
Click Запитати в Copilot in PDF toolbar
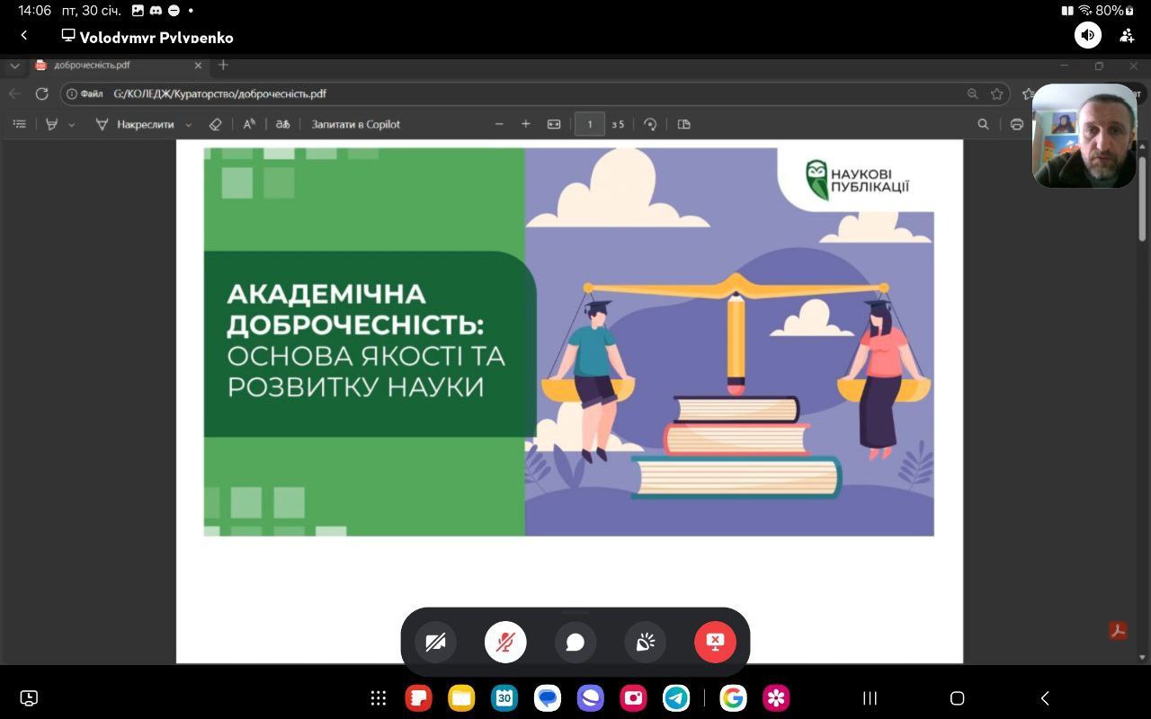[355, 125]
